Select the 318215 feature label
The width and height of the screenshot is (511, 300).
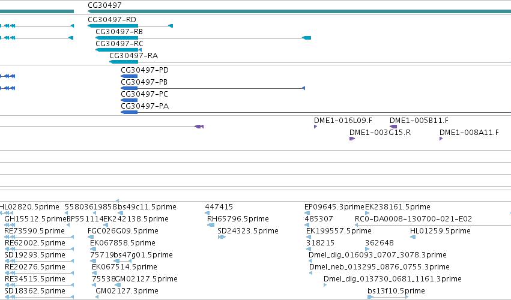coord(321,243)
